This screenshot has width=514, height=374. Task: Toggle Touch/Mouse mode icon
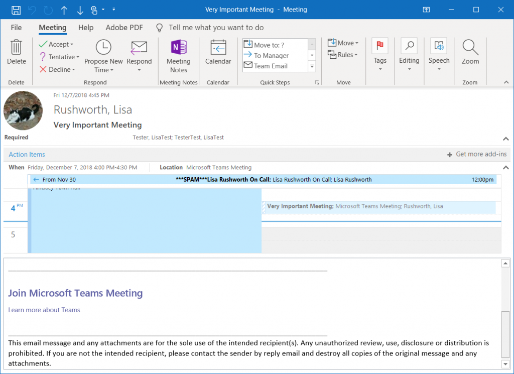[94, 11]
